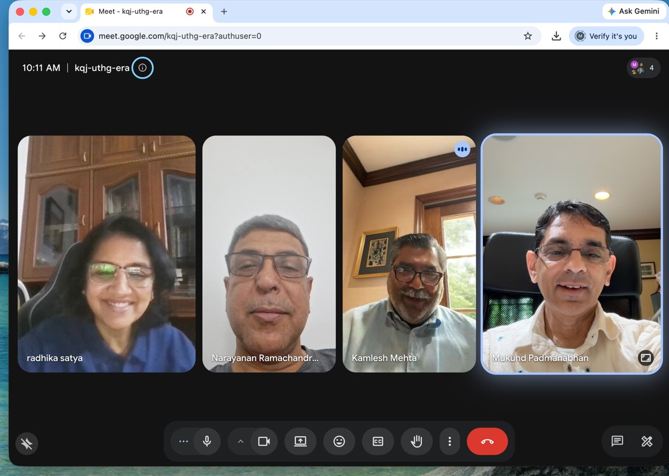Raise your hand

coord(417,442)
